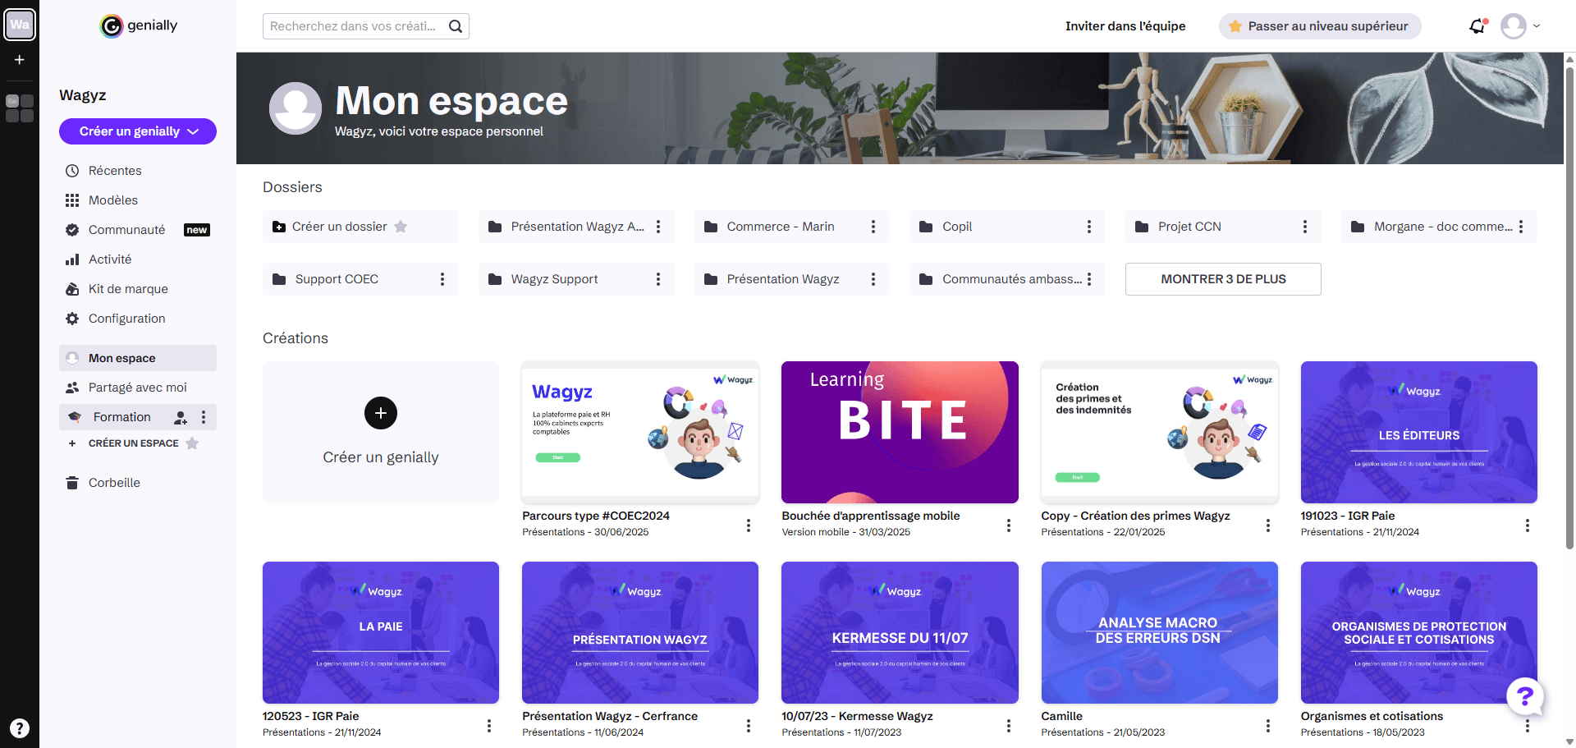
Task: Click Créer un espace
Action: [x=133, y=443]
